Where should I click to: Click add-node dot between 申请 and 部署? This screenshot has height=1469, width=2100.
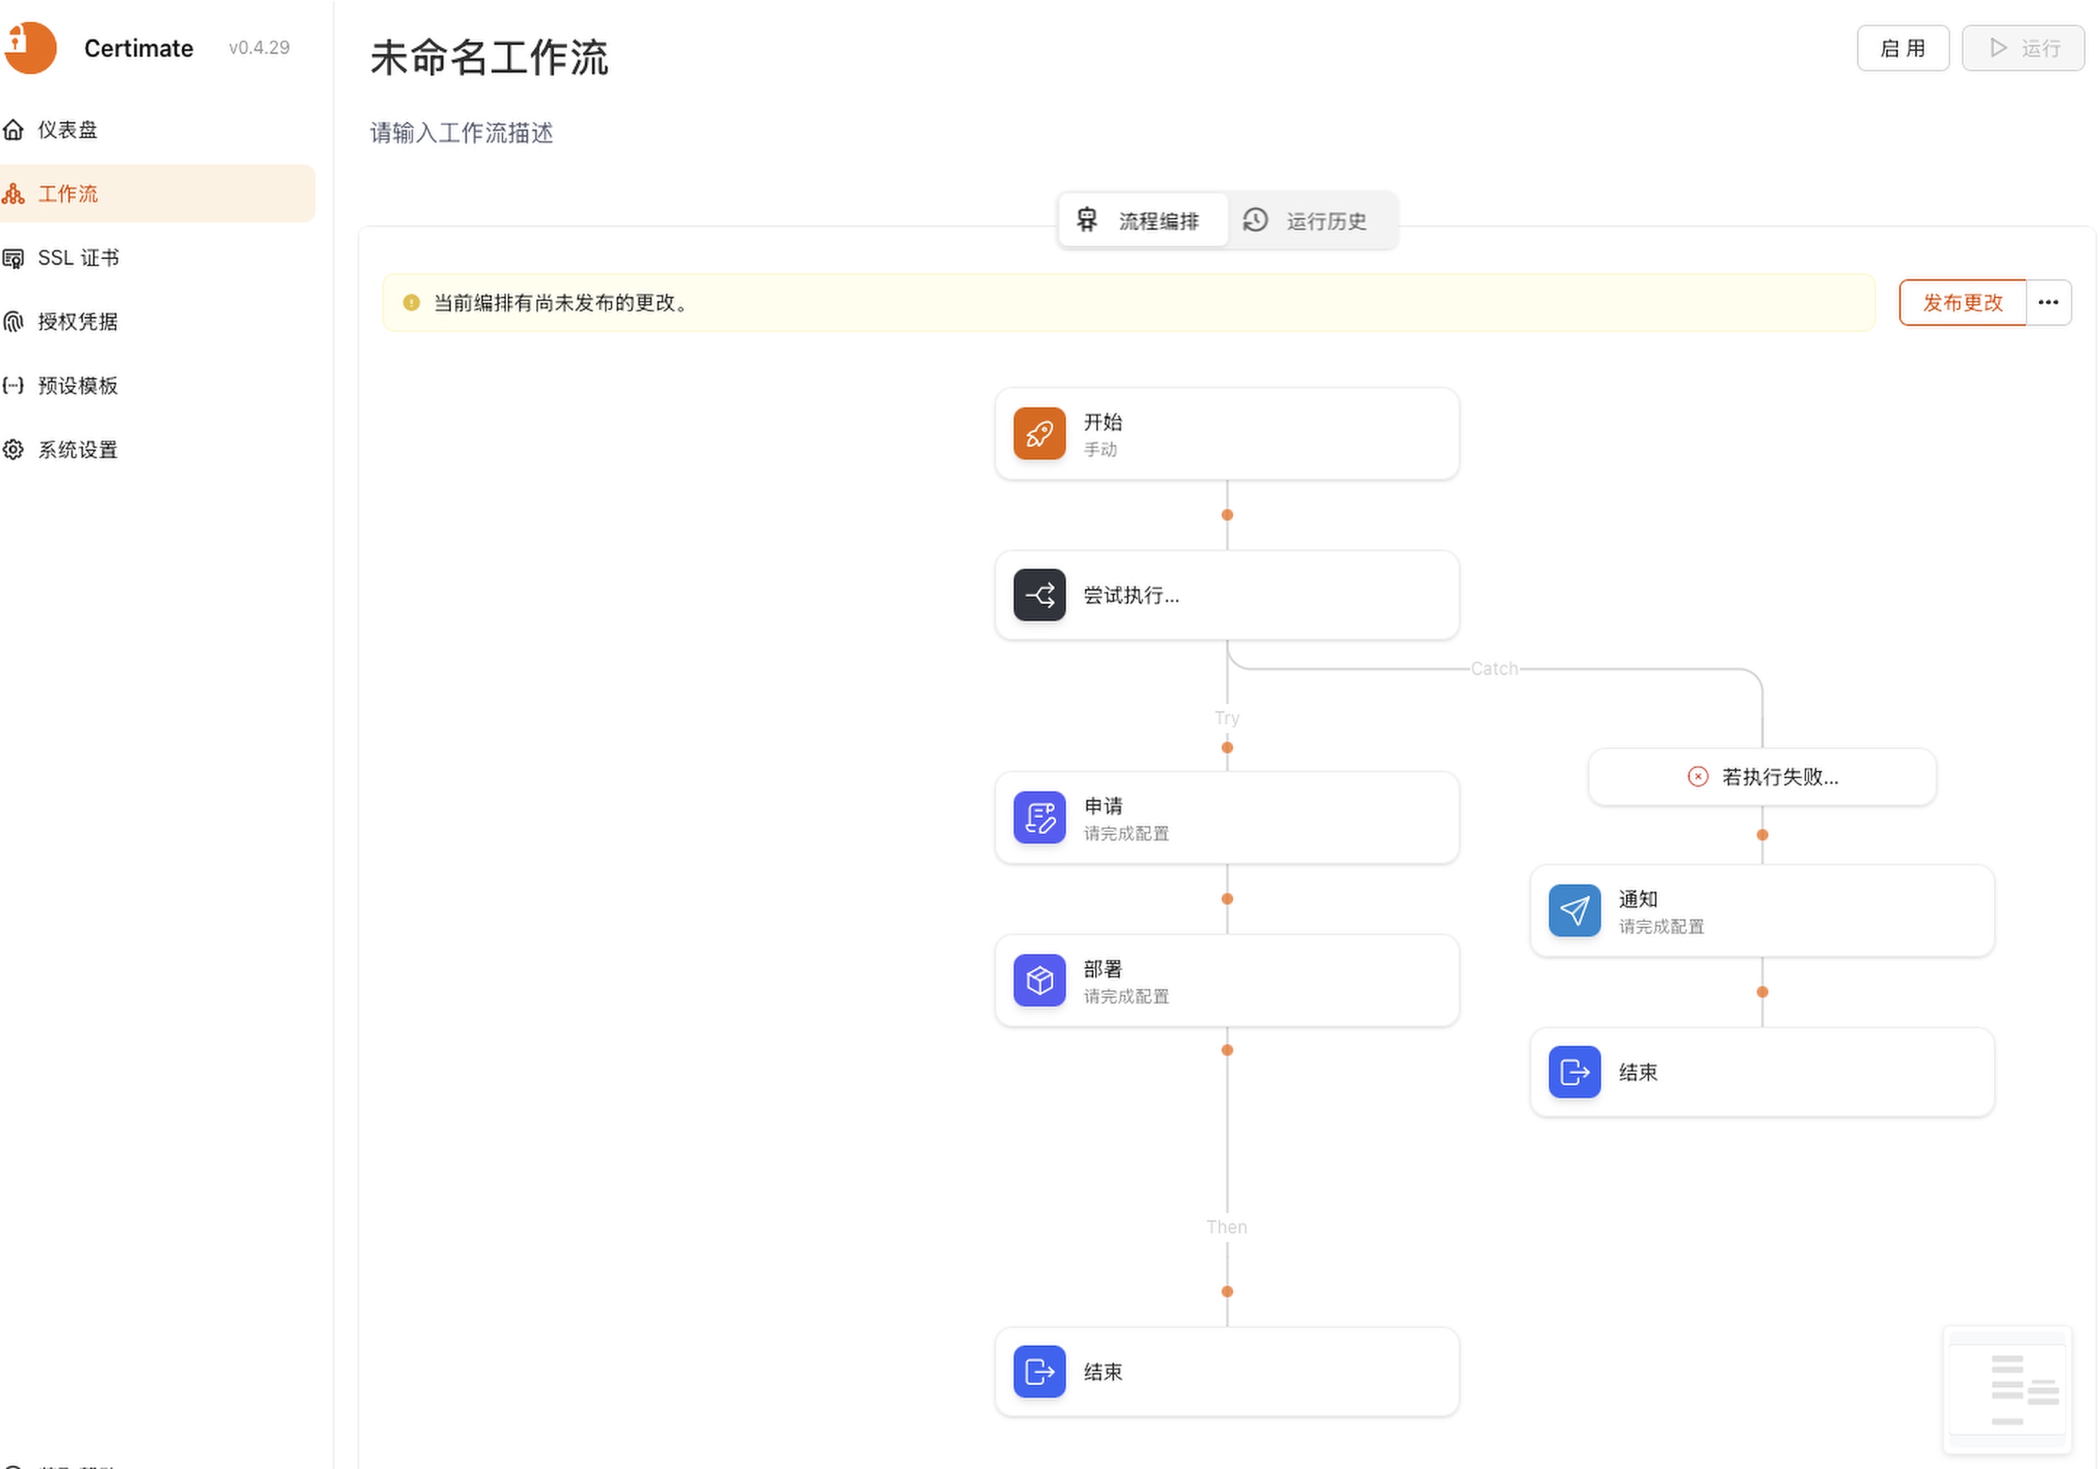[1227, 899]
